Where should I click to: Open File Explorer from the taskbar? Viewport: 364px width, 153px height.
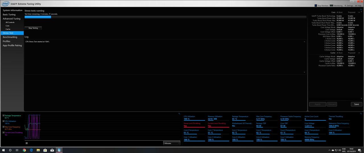coord(38,150)
